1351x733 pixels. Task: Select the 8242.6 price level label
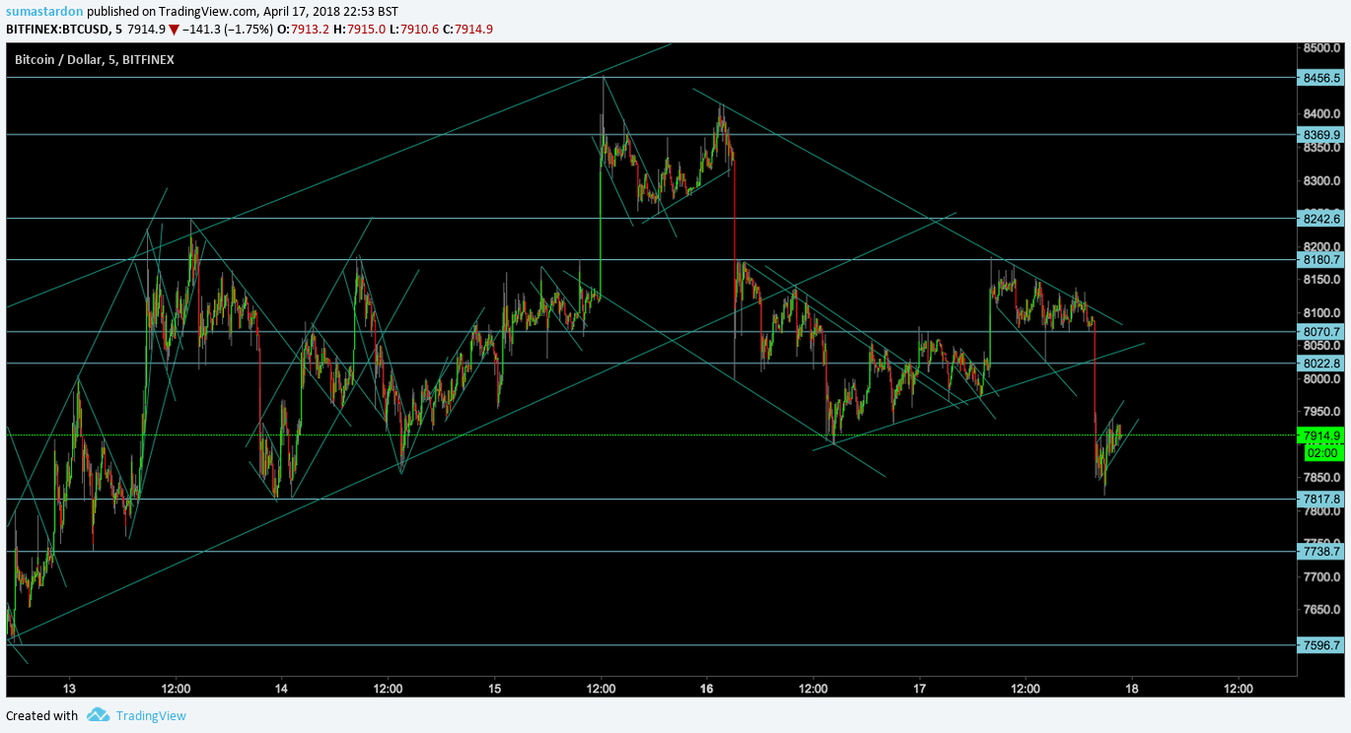pos(1321,219)
